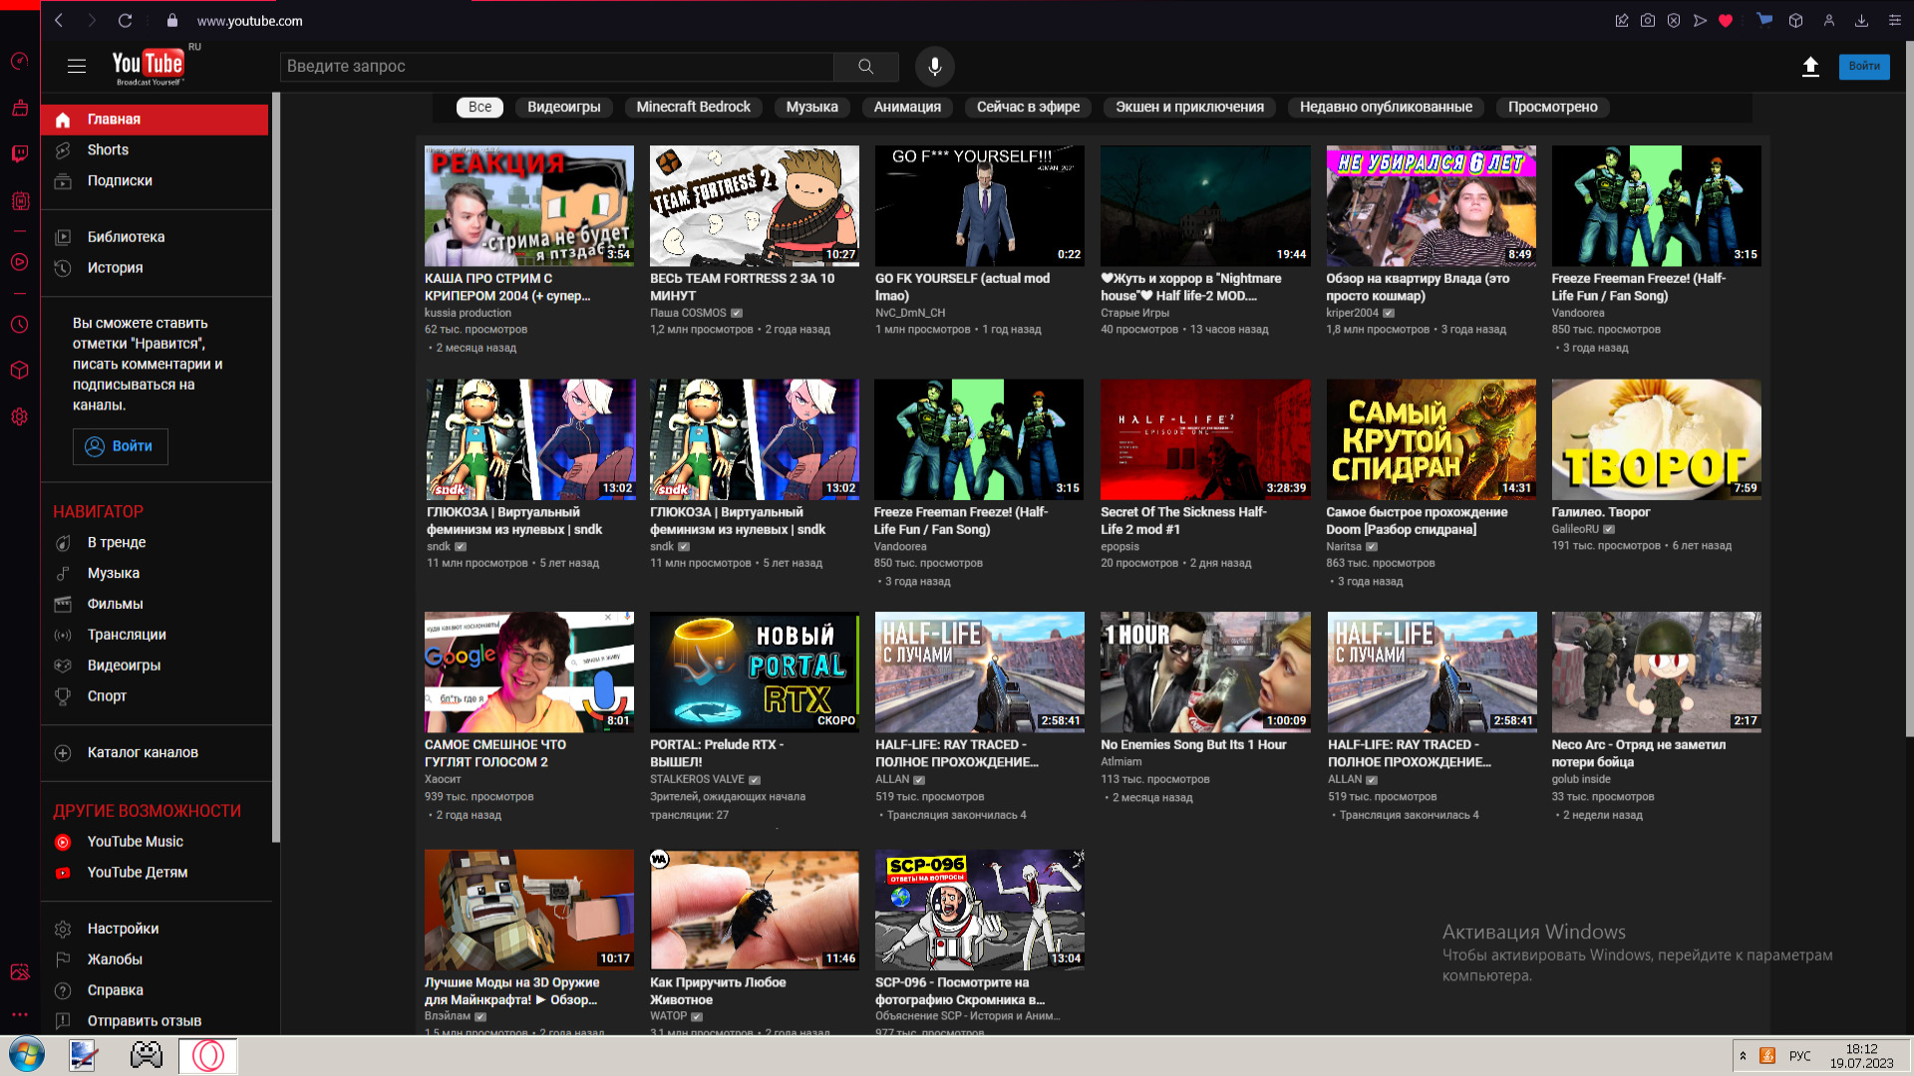Screen dimensions: 1914x1076
Task: Click the blue Войти button top right
Action: click(x=1863, y=67)
